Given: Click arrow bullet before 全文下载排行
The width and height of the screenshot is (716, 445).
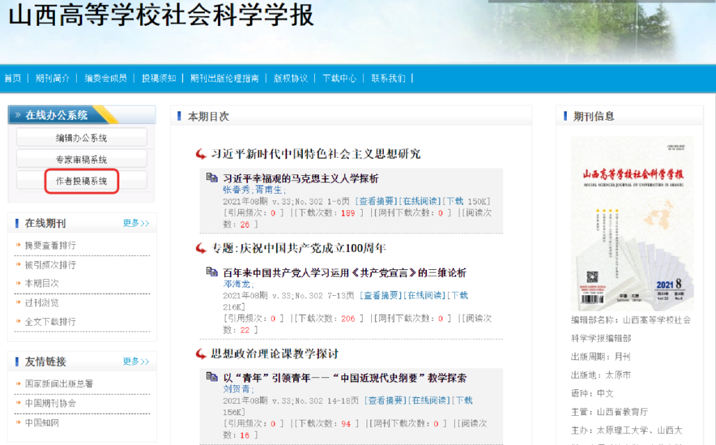Looking at the screenshot, I should click(19, 321).
